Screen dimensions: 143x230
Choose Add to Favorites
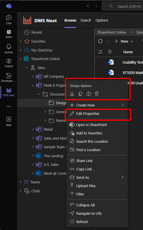[97, 133]
